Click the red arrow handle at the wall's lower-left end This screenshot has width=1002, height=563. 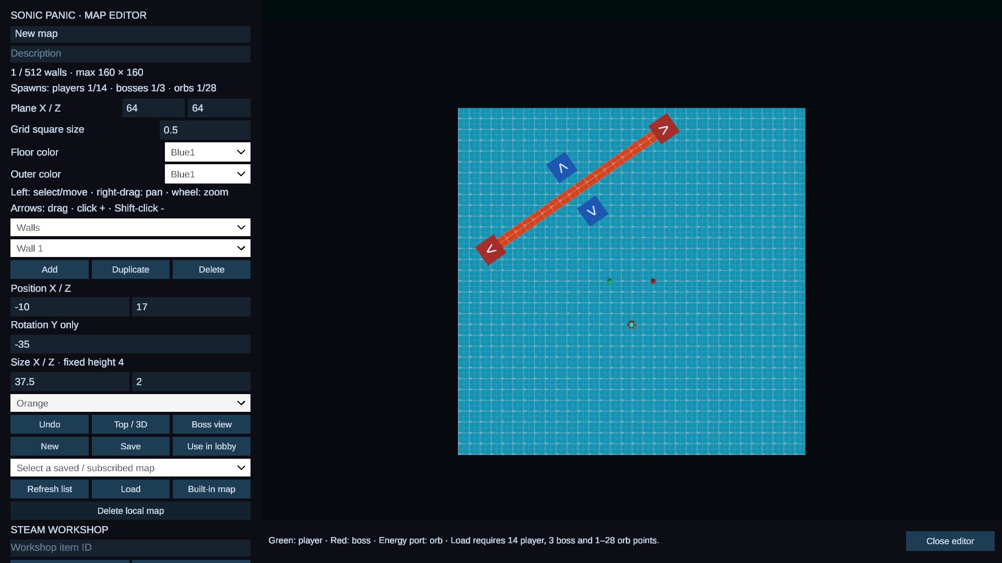(491, 250)
